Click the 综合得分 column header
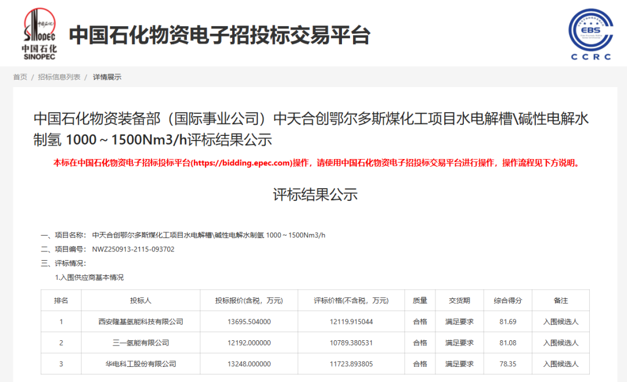The height and width of the screenshot is (382, 627). point(507,301)
